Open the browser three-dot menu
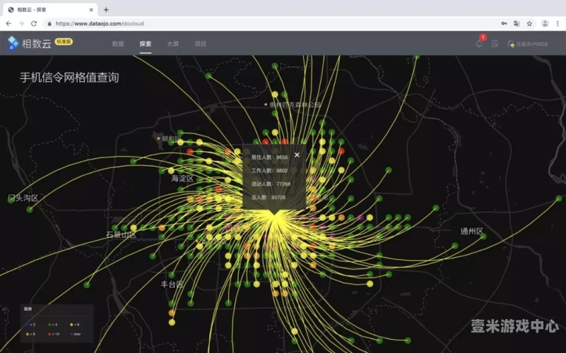The height and width of the screenshot is (353, 566). (x=558, y=23)
